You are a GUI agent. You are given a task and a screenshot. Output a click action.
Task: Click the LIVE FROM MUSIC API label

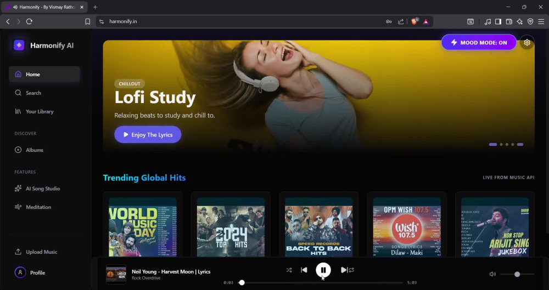click(508, 178)
